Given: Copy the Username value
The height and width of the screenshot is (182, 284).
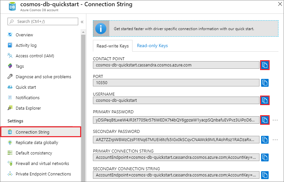Looking at the screenshot, I should tap(265, 100).
